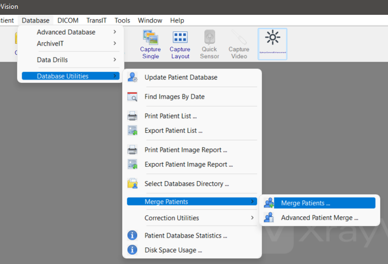Screen dimensions: 388x264
Task: Click the Select Databases Directory folder icon
Action: (x=133, y=183)
